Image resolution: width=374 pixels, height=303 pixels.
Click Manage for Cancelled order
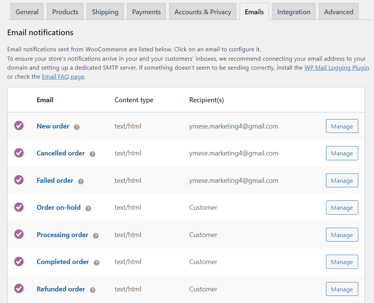coord(342,153)
